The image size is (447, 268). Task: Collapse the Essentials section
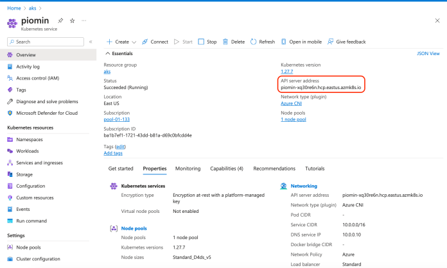(107, 54)
